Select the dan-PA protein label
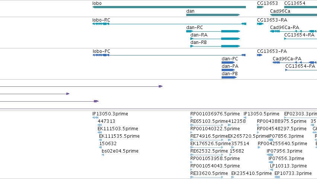Screen dimensions: 317x179 pyautogui.click(x=230, y=66)
